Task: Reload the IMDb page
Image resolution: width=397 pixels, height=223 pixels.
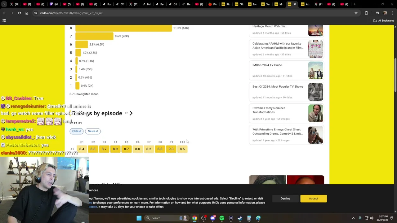Action: [x=19, y=13]
